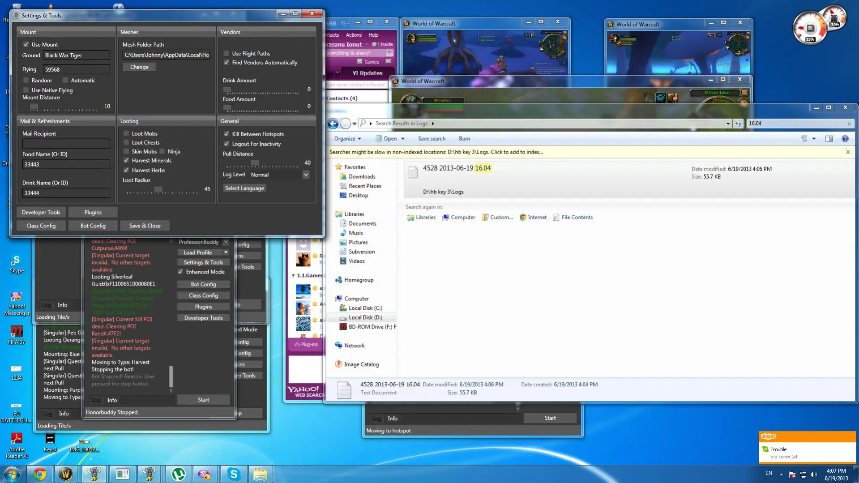Image resolution: width=859 pixels, height=483 pixels.
Task: Click the Explorer back navigation arrow
Action: 333,124
